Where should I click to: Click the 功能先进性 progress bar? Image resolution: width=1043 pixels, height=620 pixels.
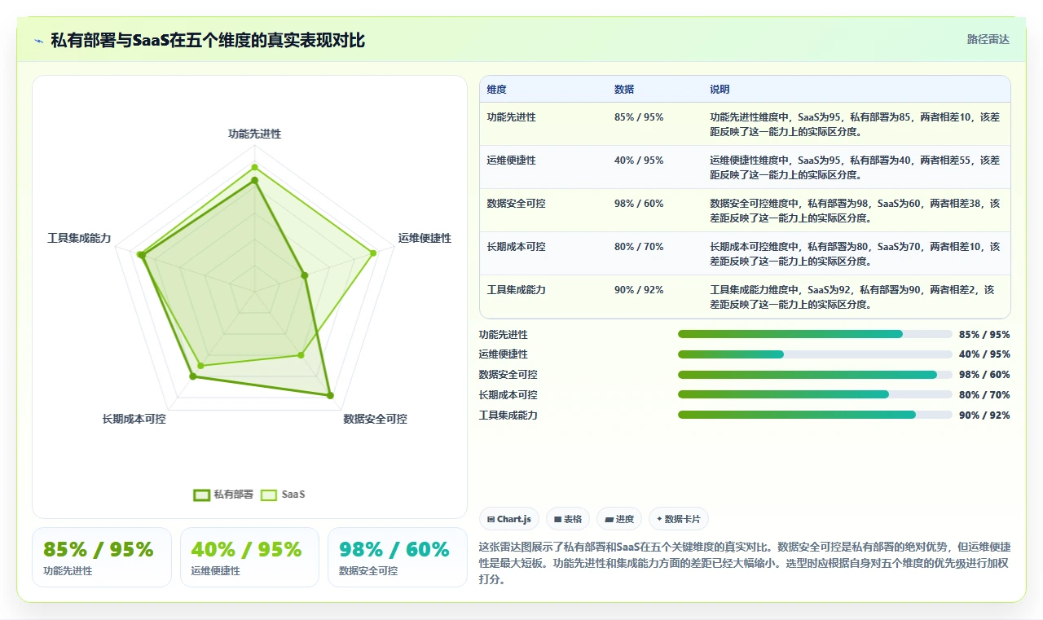815,334
